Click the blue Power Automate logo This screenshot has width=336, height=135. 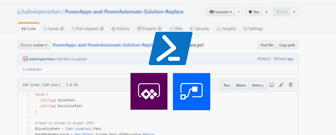point(192,92)
